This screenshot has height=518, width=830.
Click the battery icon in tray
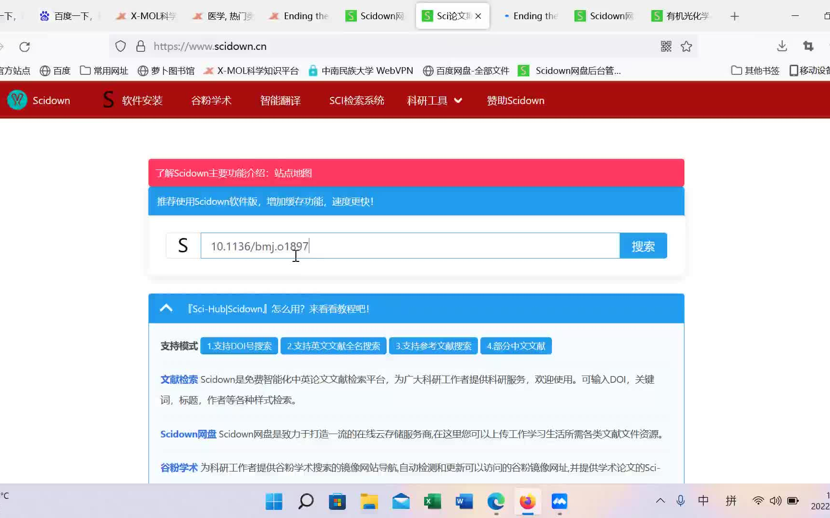(x=793, y=501)
